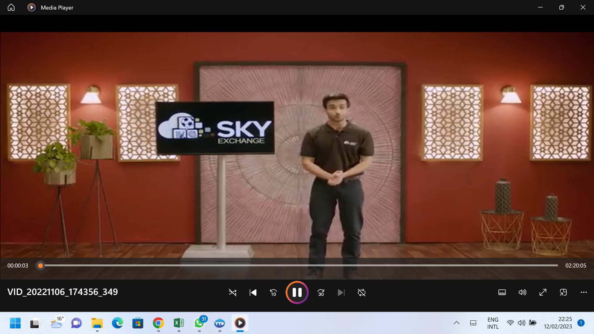Go to the Media Player home page
594x334 pixels.
click(x=11, y=7)
